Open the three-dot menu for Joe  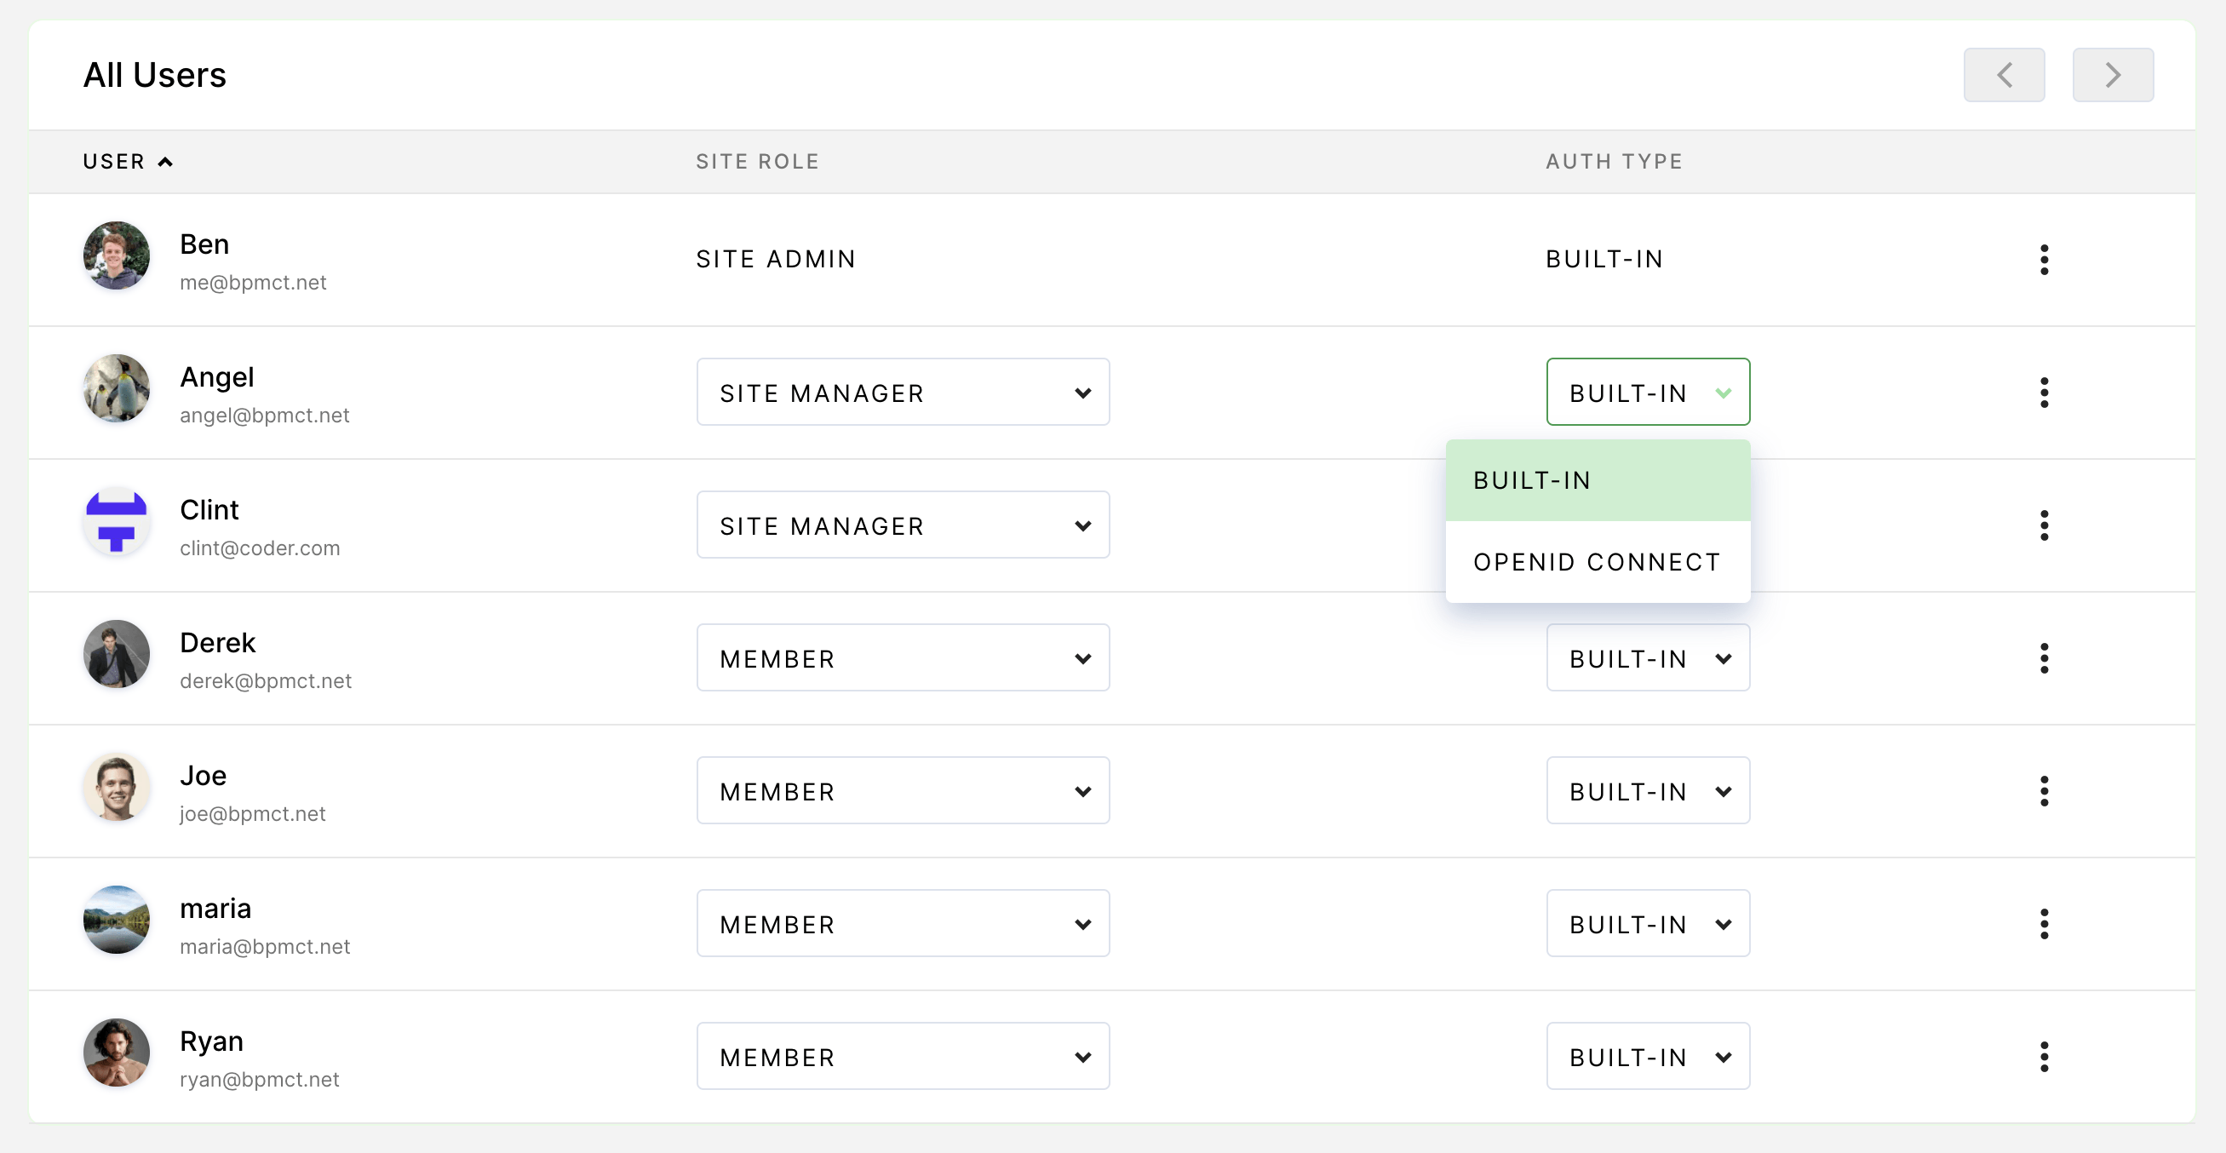(2044, 791)
